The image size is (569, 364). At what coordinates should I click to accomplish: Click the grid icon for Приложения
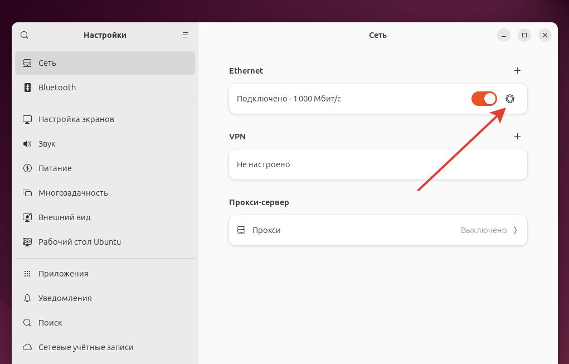(x=27, y=274)
